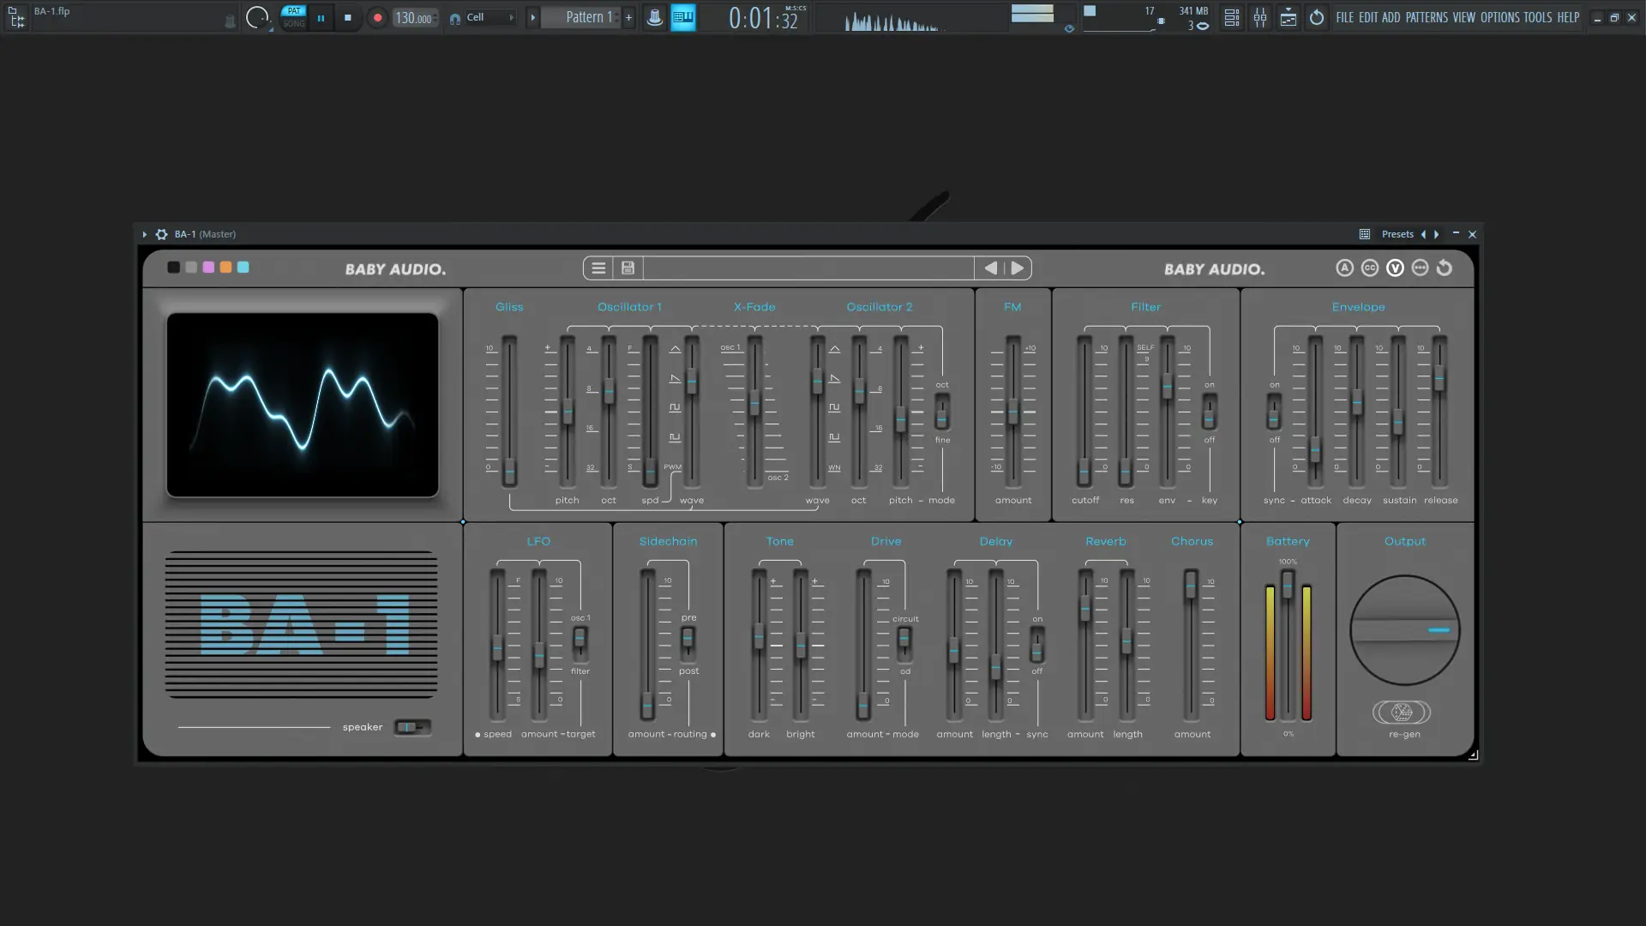Go to next preset with right arrow button
The image size is (1646, 926).
click(1017, 268)
